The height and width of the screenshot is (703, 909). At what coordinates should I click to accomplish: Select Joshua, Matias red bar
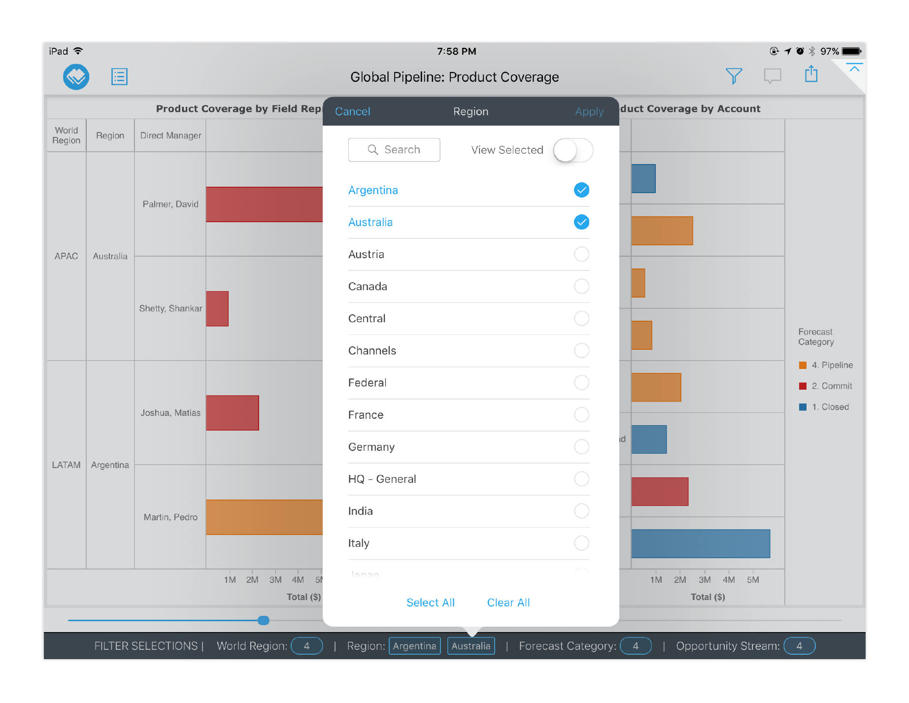(232, 413)
